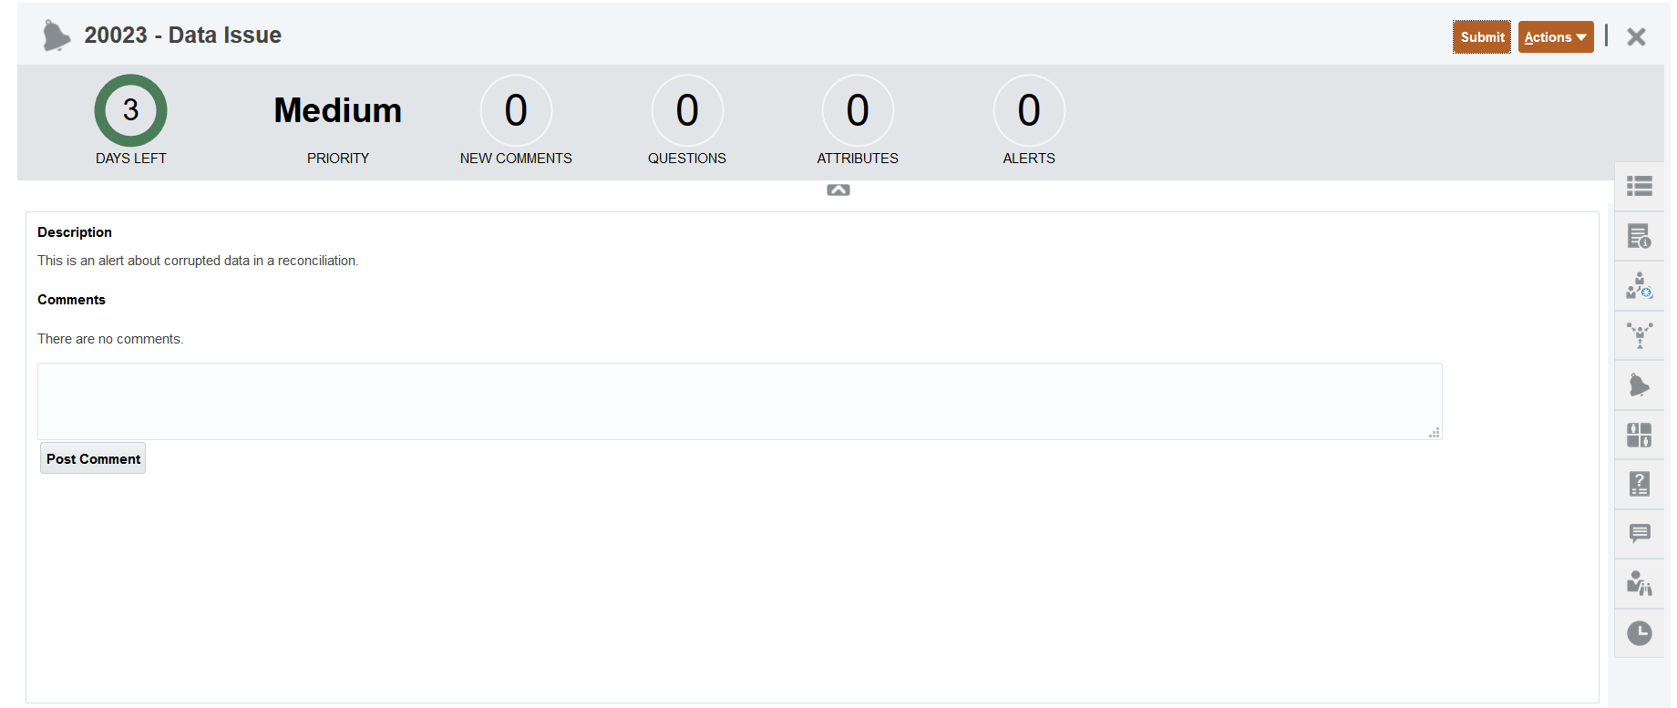Open the Alerts bell tab in sidebar

coord(1639,385)
